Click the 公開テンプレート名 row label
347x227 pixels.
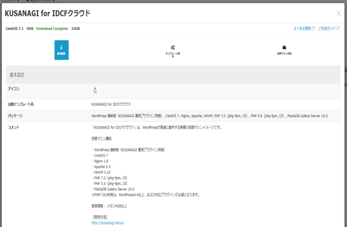pos(21,105)
